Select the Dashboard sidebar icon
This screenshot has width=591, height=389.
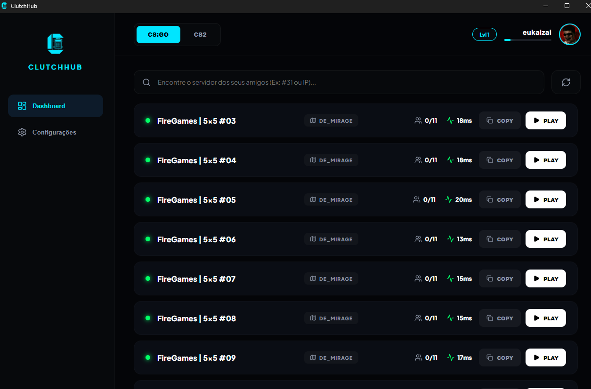tap(22, 106)
